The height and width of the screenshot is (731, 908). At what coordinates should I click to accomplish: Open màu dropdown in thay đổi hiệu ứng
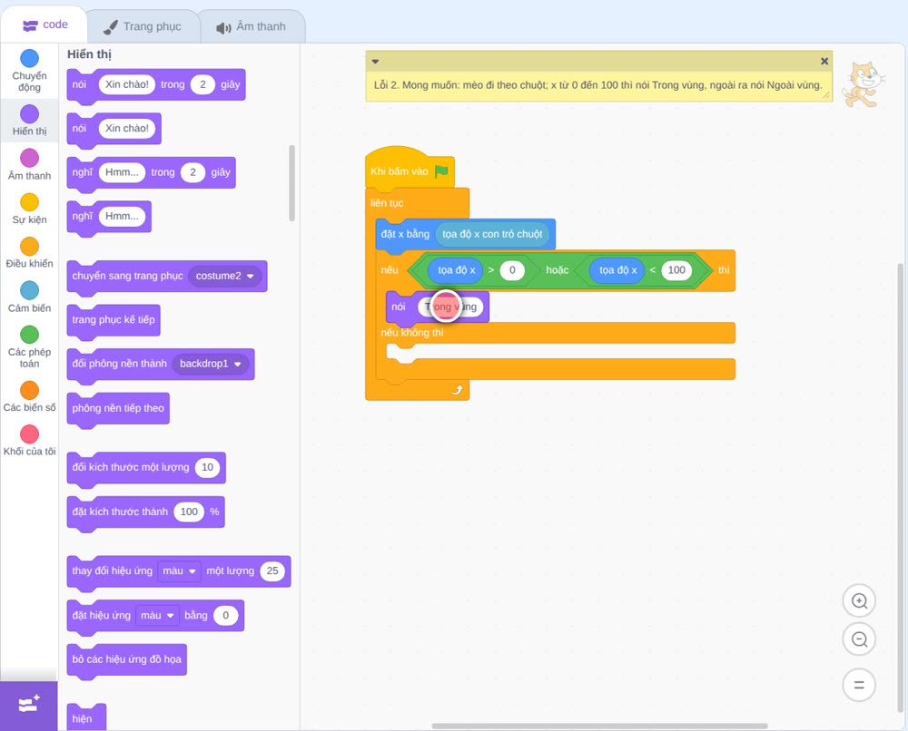[x=179, y=570]
